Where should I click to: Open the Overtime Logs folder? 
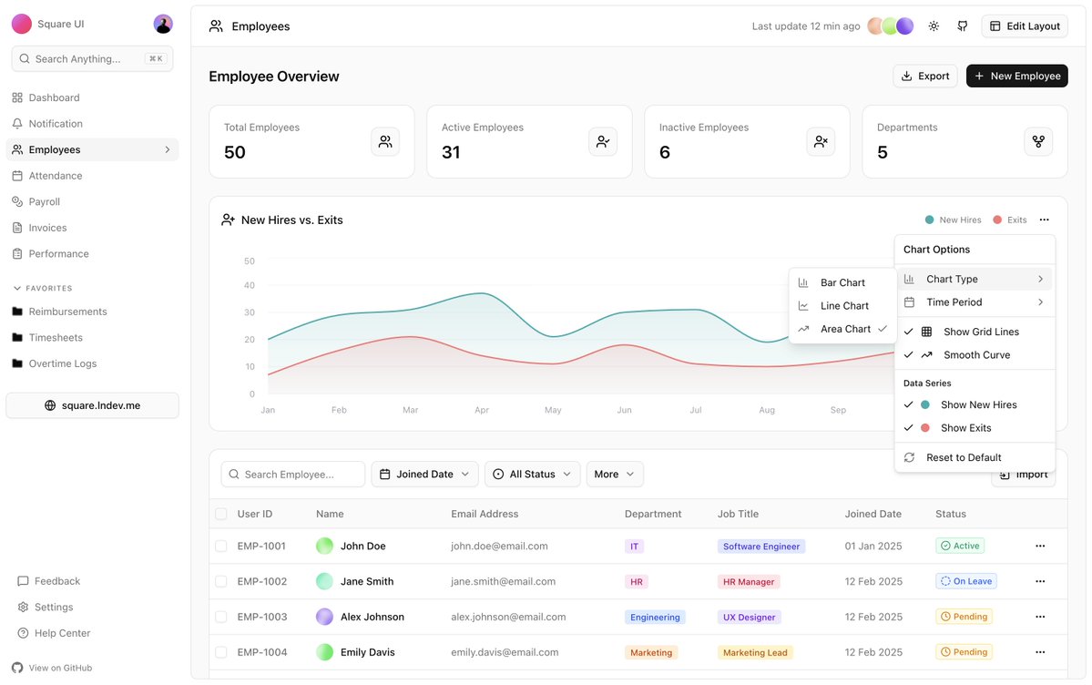[x=92, y=363]
